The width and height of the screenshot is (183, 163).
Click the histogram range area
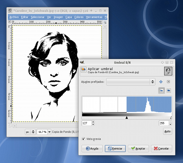tap(127, 105)
